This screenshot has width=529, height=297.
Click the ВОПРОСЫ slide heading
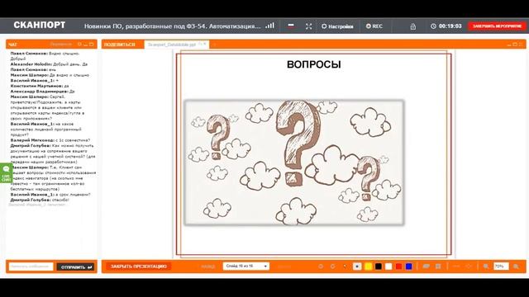(314, 64)
